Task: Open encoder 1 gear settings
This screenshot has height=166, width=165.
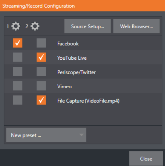Action: [x=16, y=26]
